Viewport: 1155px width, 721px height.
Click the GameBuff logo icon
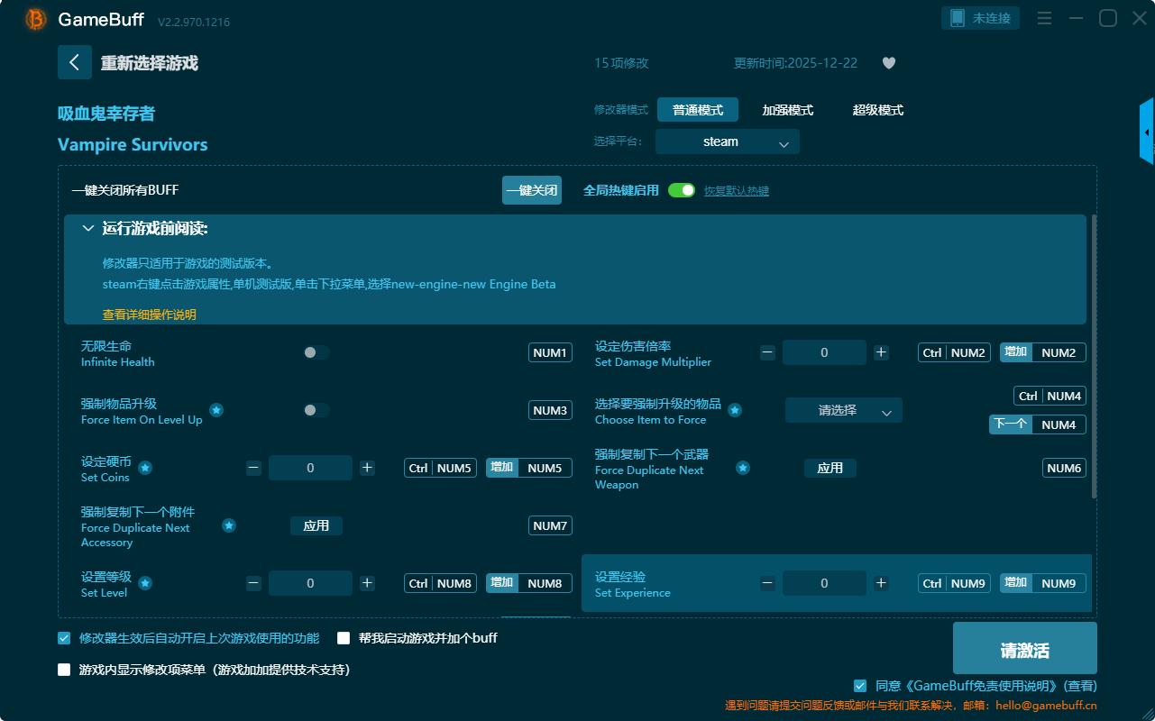pos(36,19)
